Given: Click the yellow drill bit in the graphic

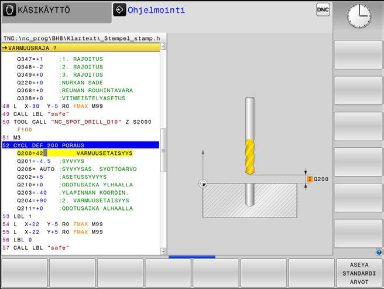Looking at the screenshot, I should [250, 157].
